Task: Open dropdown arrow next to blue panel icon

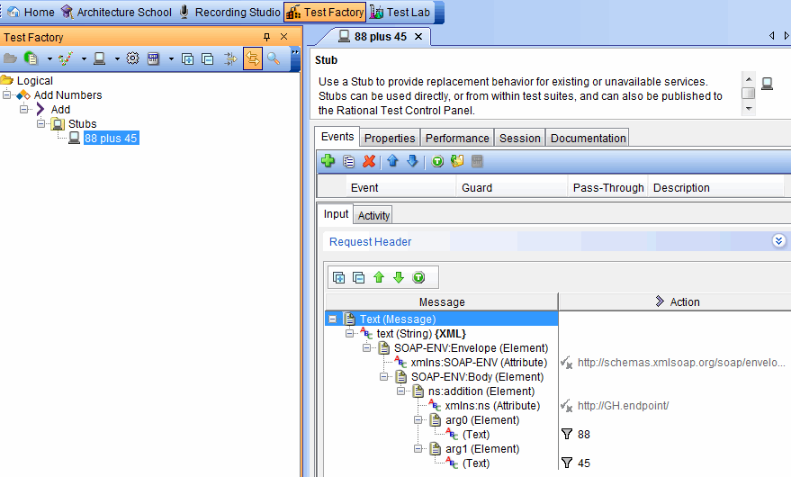Action: [171, 59]
